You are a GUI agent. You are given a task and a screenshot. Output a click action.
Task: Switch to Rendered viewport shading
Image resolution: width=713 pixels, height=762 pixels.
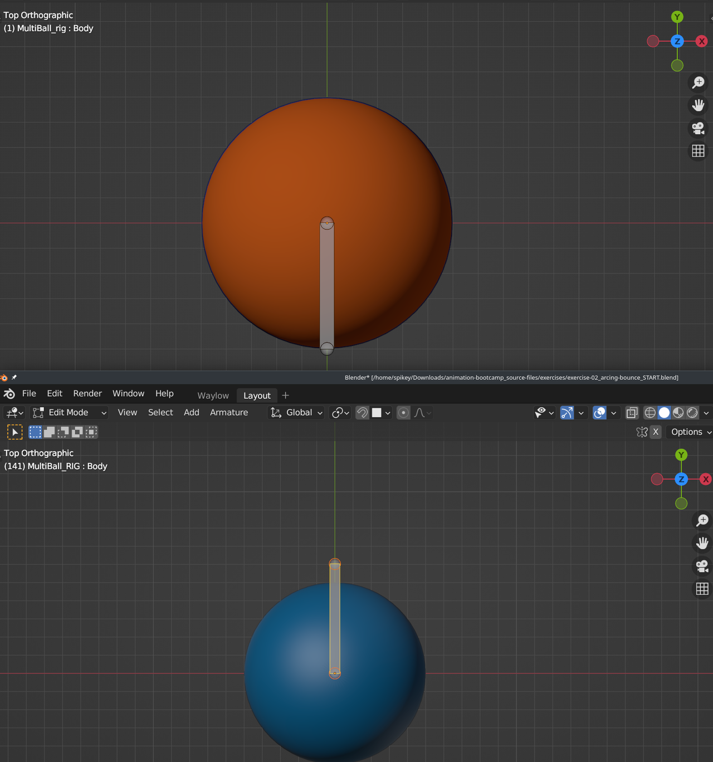coord(691,413)
